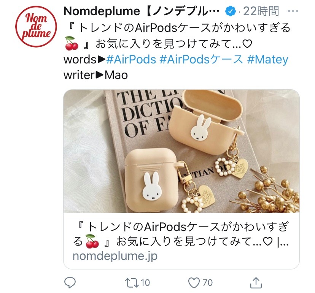
Task: Click the tweet body headline text
Action: click(177, 36)
